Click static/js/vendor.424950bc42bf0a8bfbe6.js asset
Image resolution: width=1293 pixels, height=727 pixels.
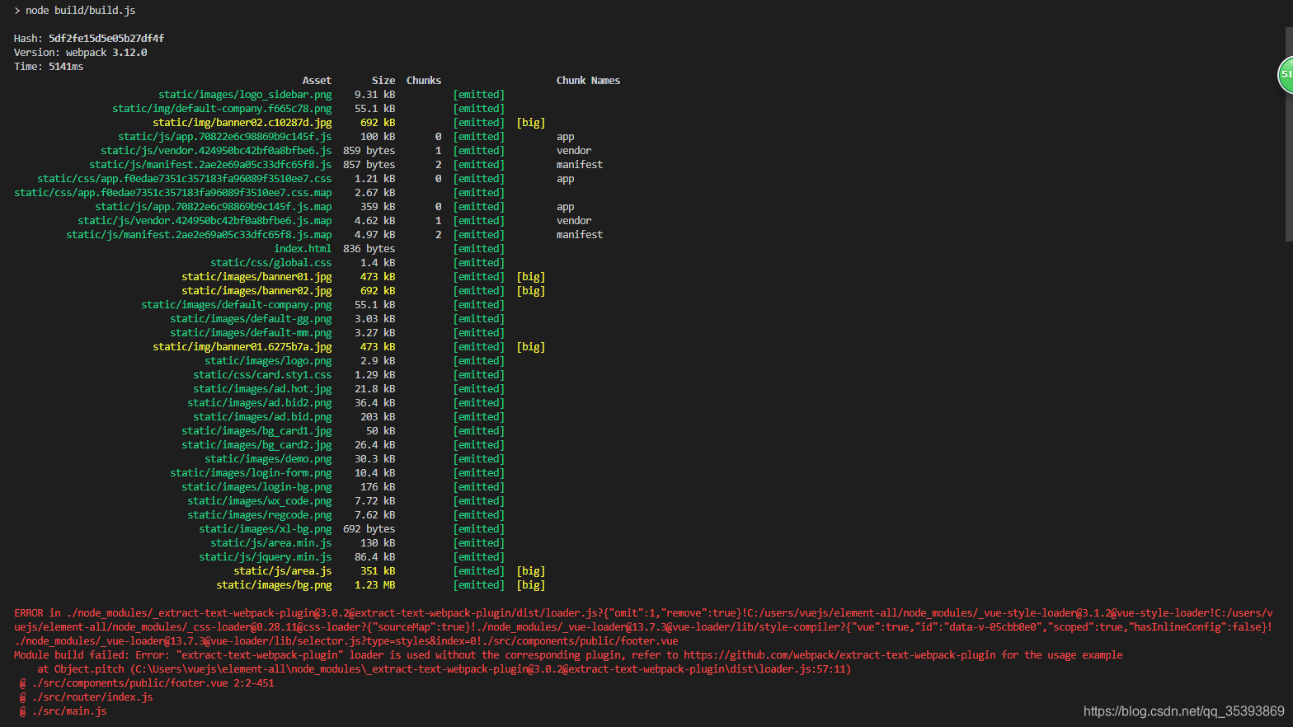click(x=216, y=151)
